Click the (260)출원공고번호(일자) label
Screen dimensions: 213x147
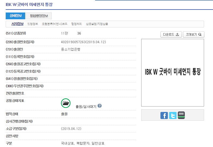(x=23, y=64)
